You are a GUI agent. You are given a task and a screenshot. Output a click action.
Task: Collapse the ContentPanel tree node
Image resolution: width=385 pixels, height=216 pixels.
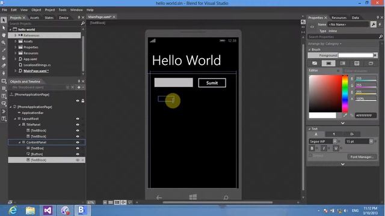tap(20, 142)
